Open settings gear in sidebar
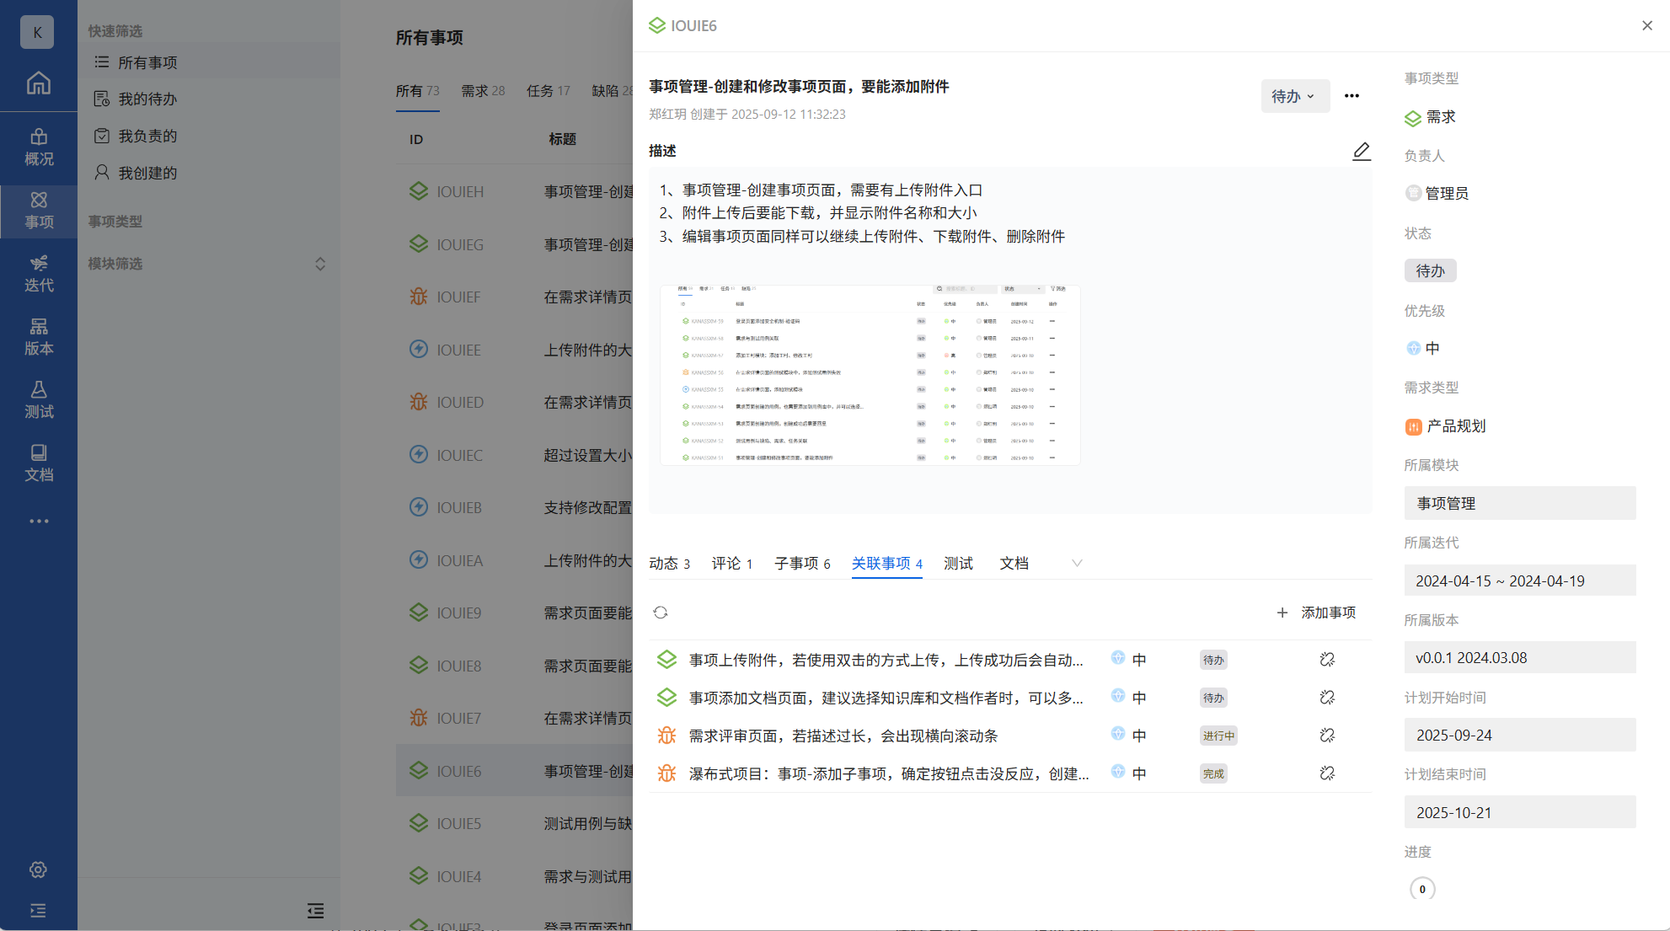1670x931 pixels. click(38, 869)
